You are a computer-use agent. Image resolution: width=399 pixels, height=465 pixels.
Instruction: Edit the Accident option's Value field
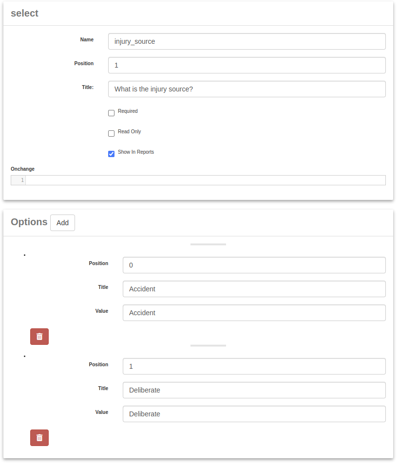point(254,313)
